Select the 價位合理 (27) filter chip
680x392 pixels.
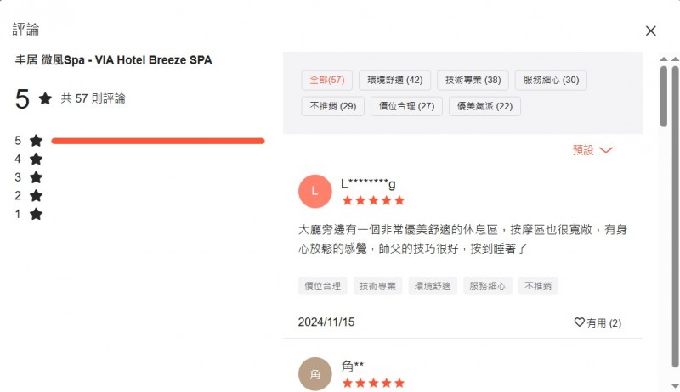407,106
